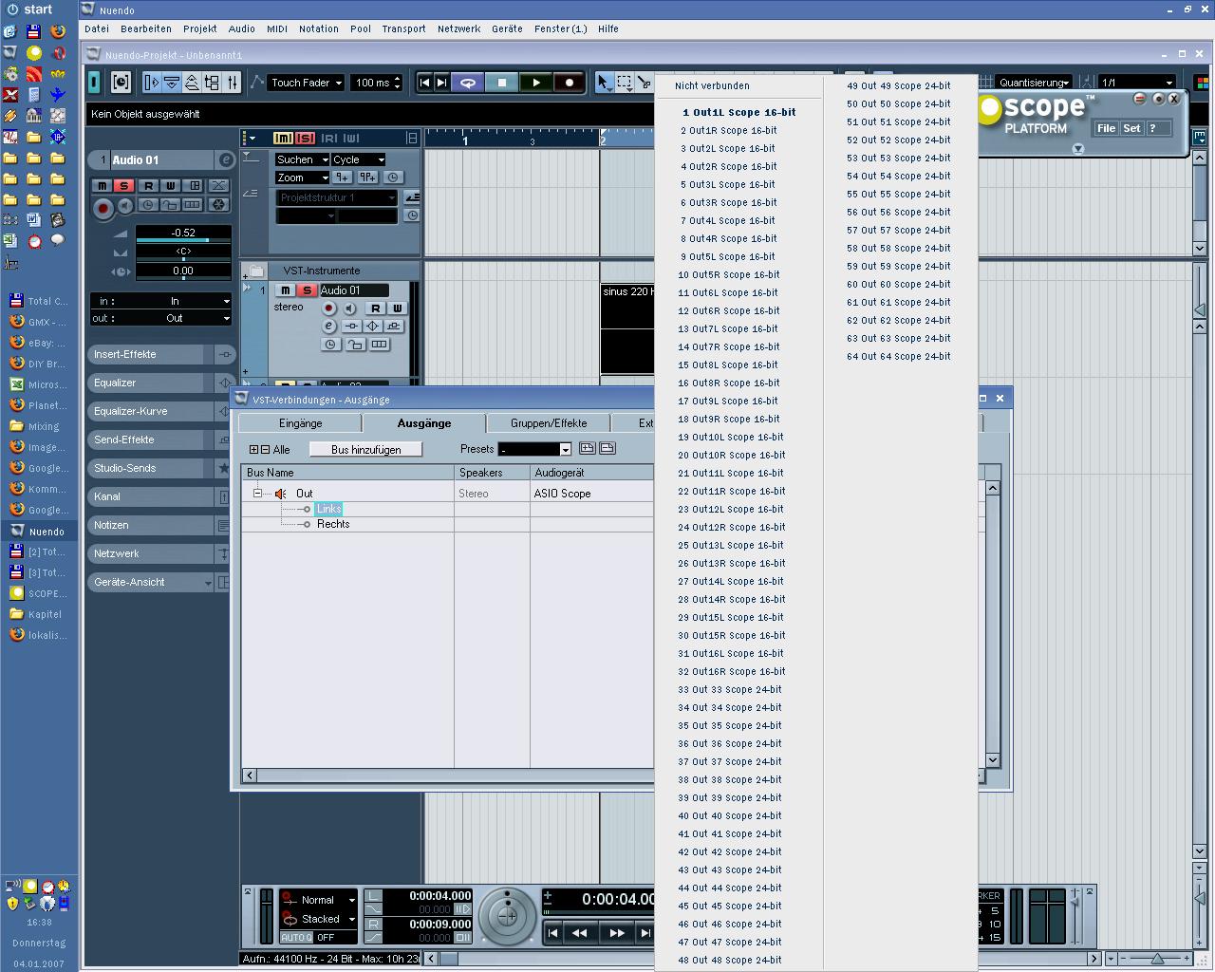Mute Audio 01 in the Inspector
1215x972 pixels.
click(x=103, y=186)
